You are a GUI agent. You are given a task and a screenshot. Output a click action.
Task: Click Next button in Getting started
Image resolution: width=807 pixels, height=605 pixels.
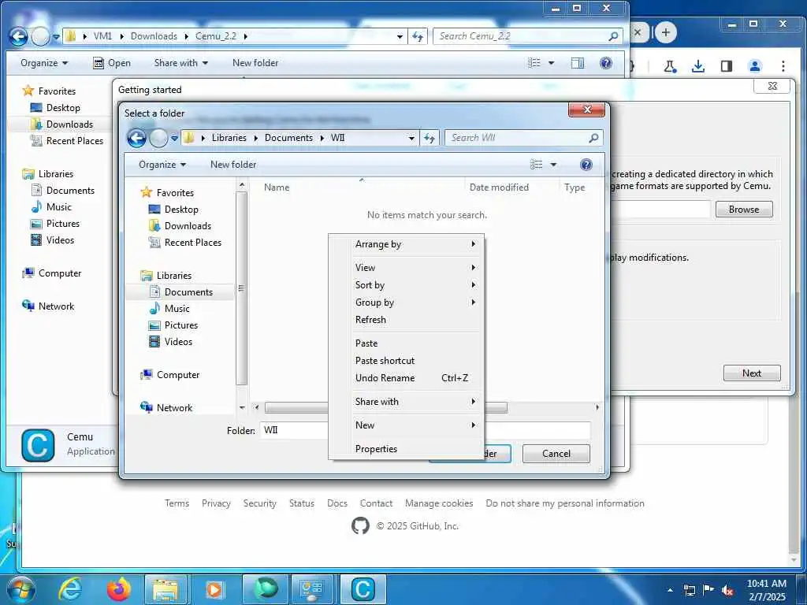pyautogui.click(x=751, y=373)
